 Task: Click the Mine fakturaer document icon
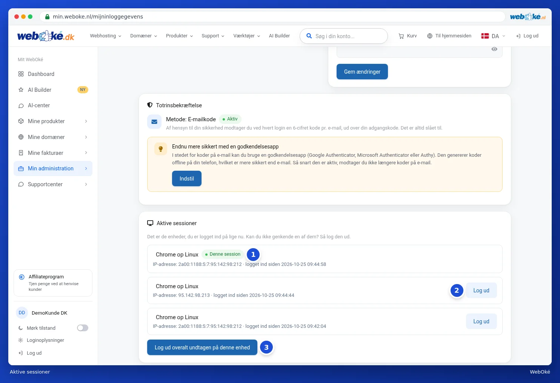(x=21, y=153)
